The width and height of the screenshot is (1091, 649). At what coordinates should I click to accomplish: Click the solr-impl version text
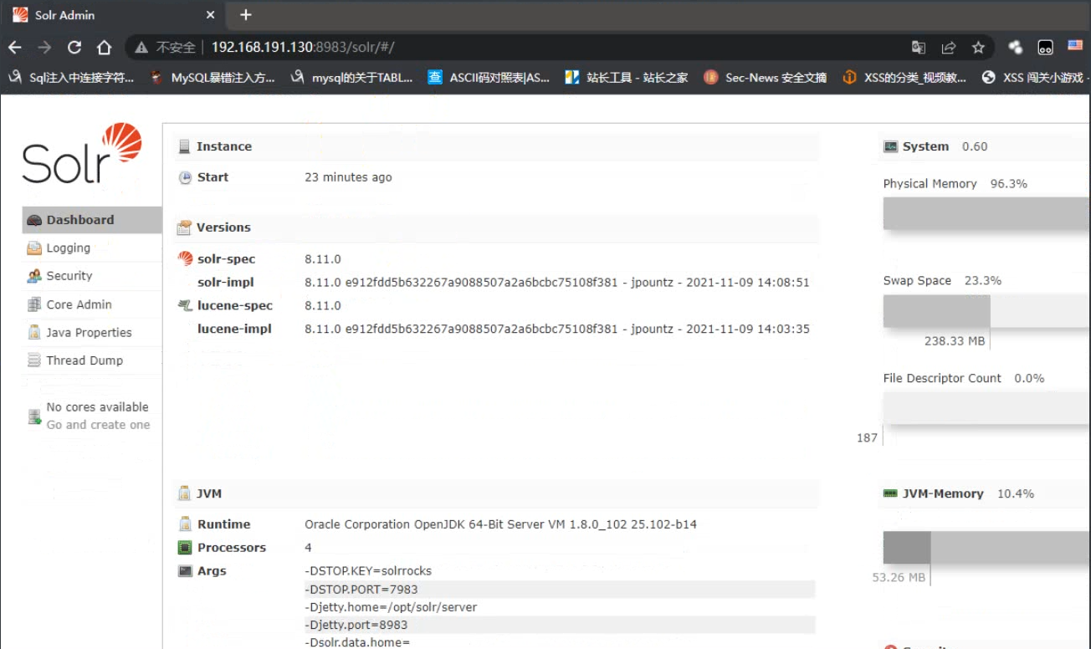[x=557, y=283]
